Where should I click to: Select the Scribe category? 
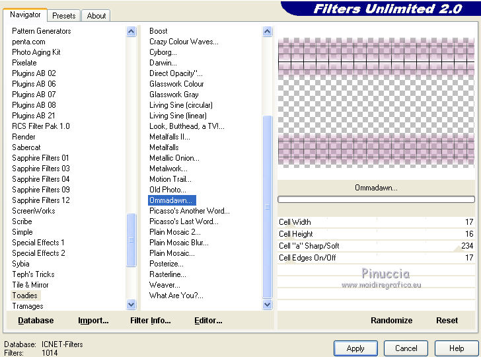(x=22, y=221)
